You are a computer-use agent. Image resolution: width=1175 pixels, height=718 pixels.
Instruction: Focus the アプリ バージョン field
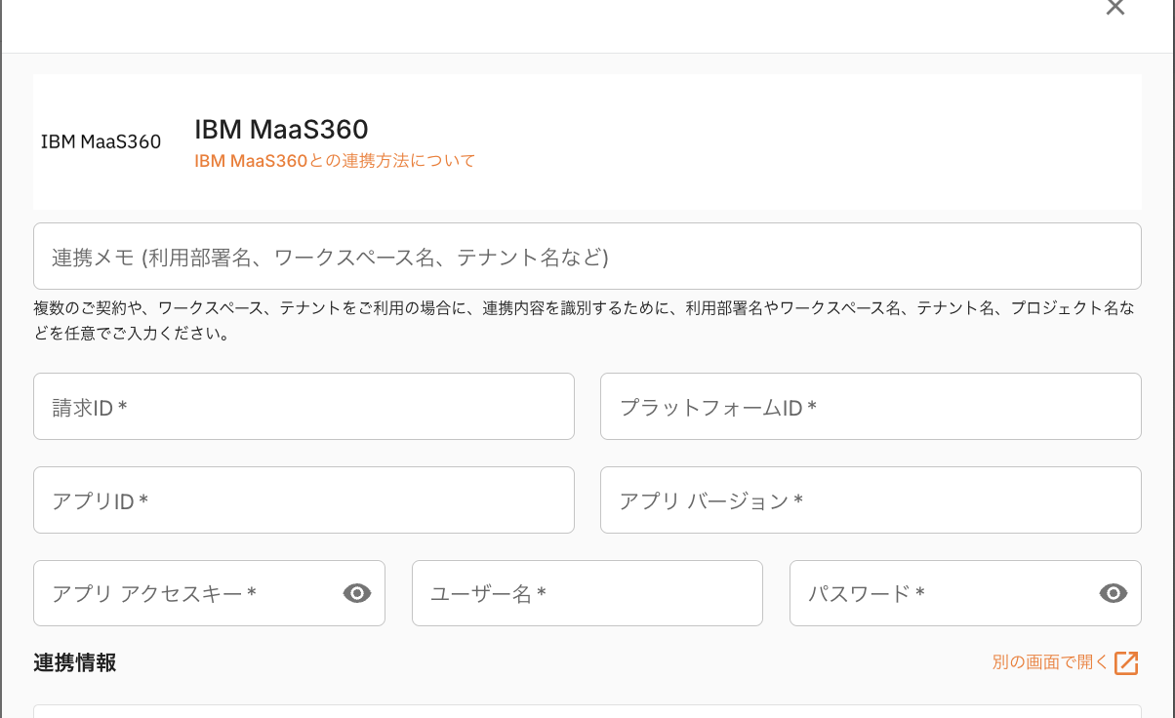870,500
